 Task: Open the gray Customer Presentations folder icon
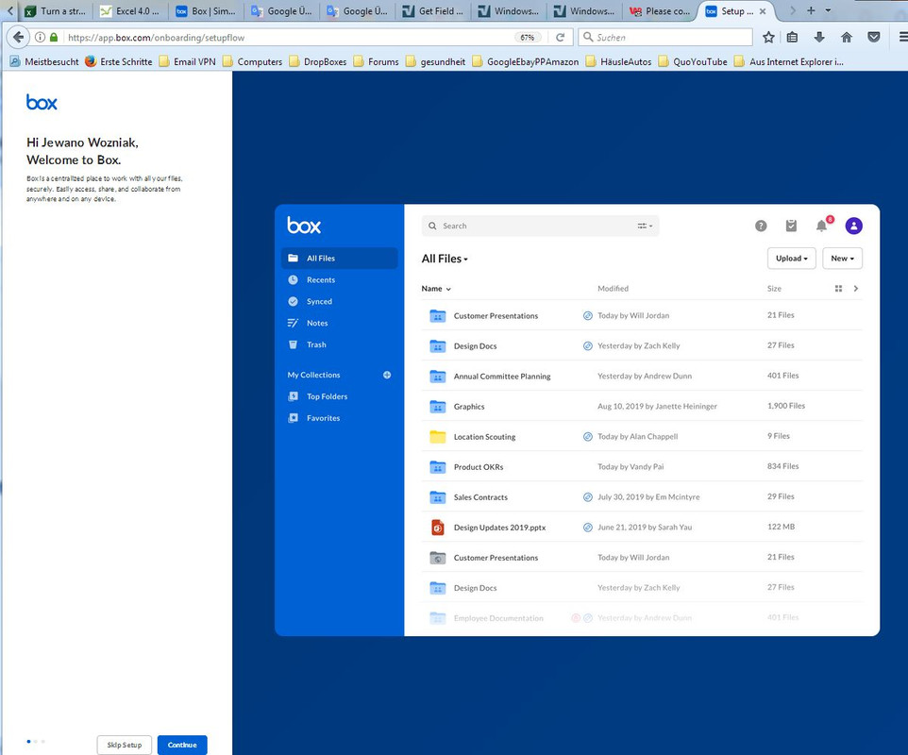click(438, 558)
